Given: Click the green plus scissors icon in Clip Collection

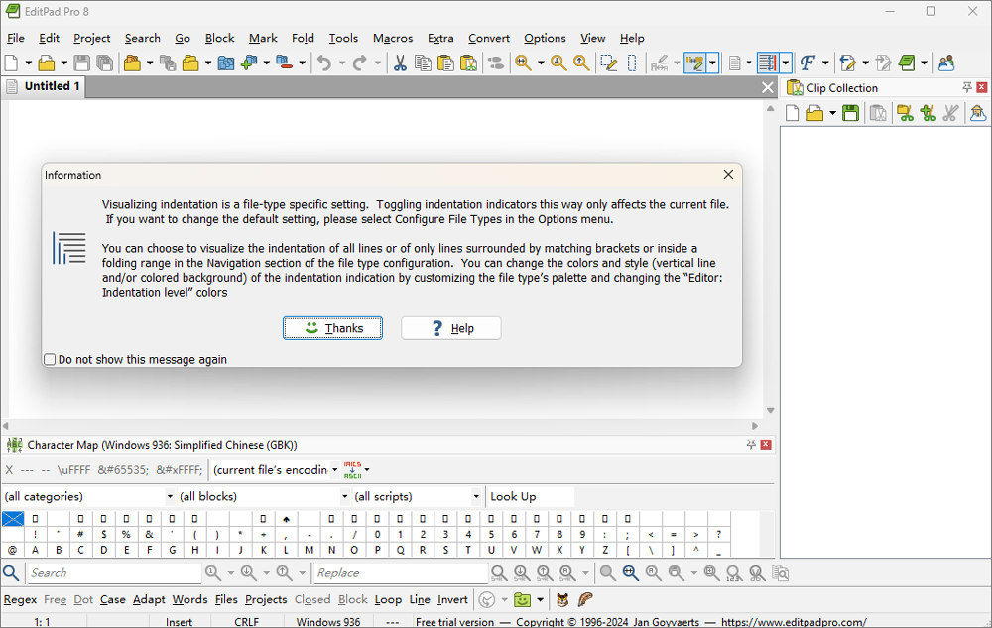Looking at the screenshot, I should 929,113.
